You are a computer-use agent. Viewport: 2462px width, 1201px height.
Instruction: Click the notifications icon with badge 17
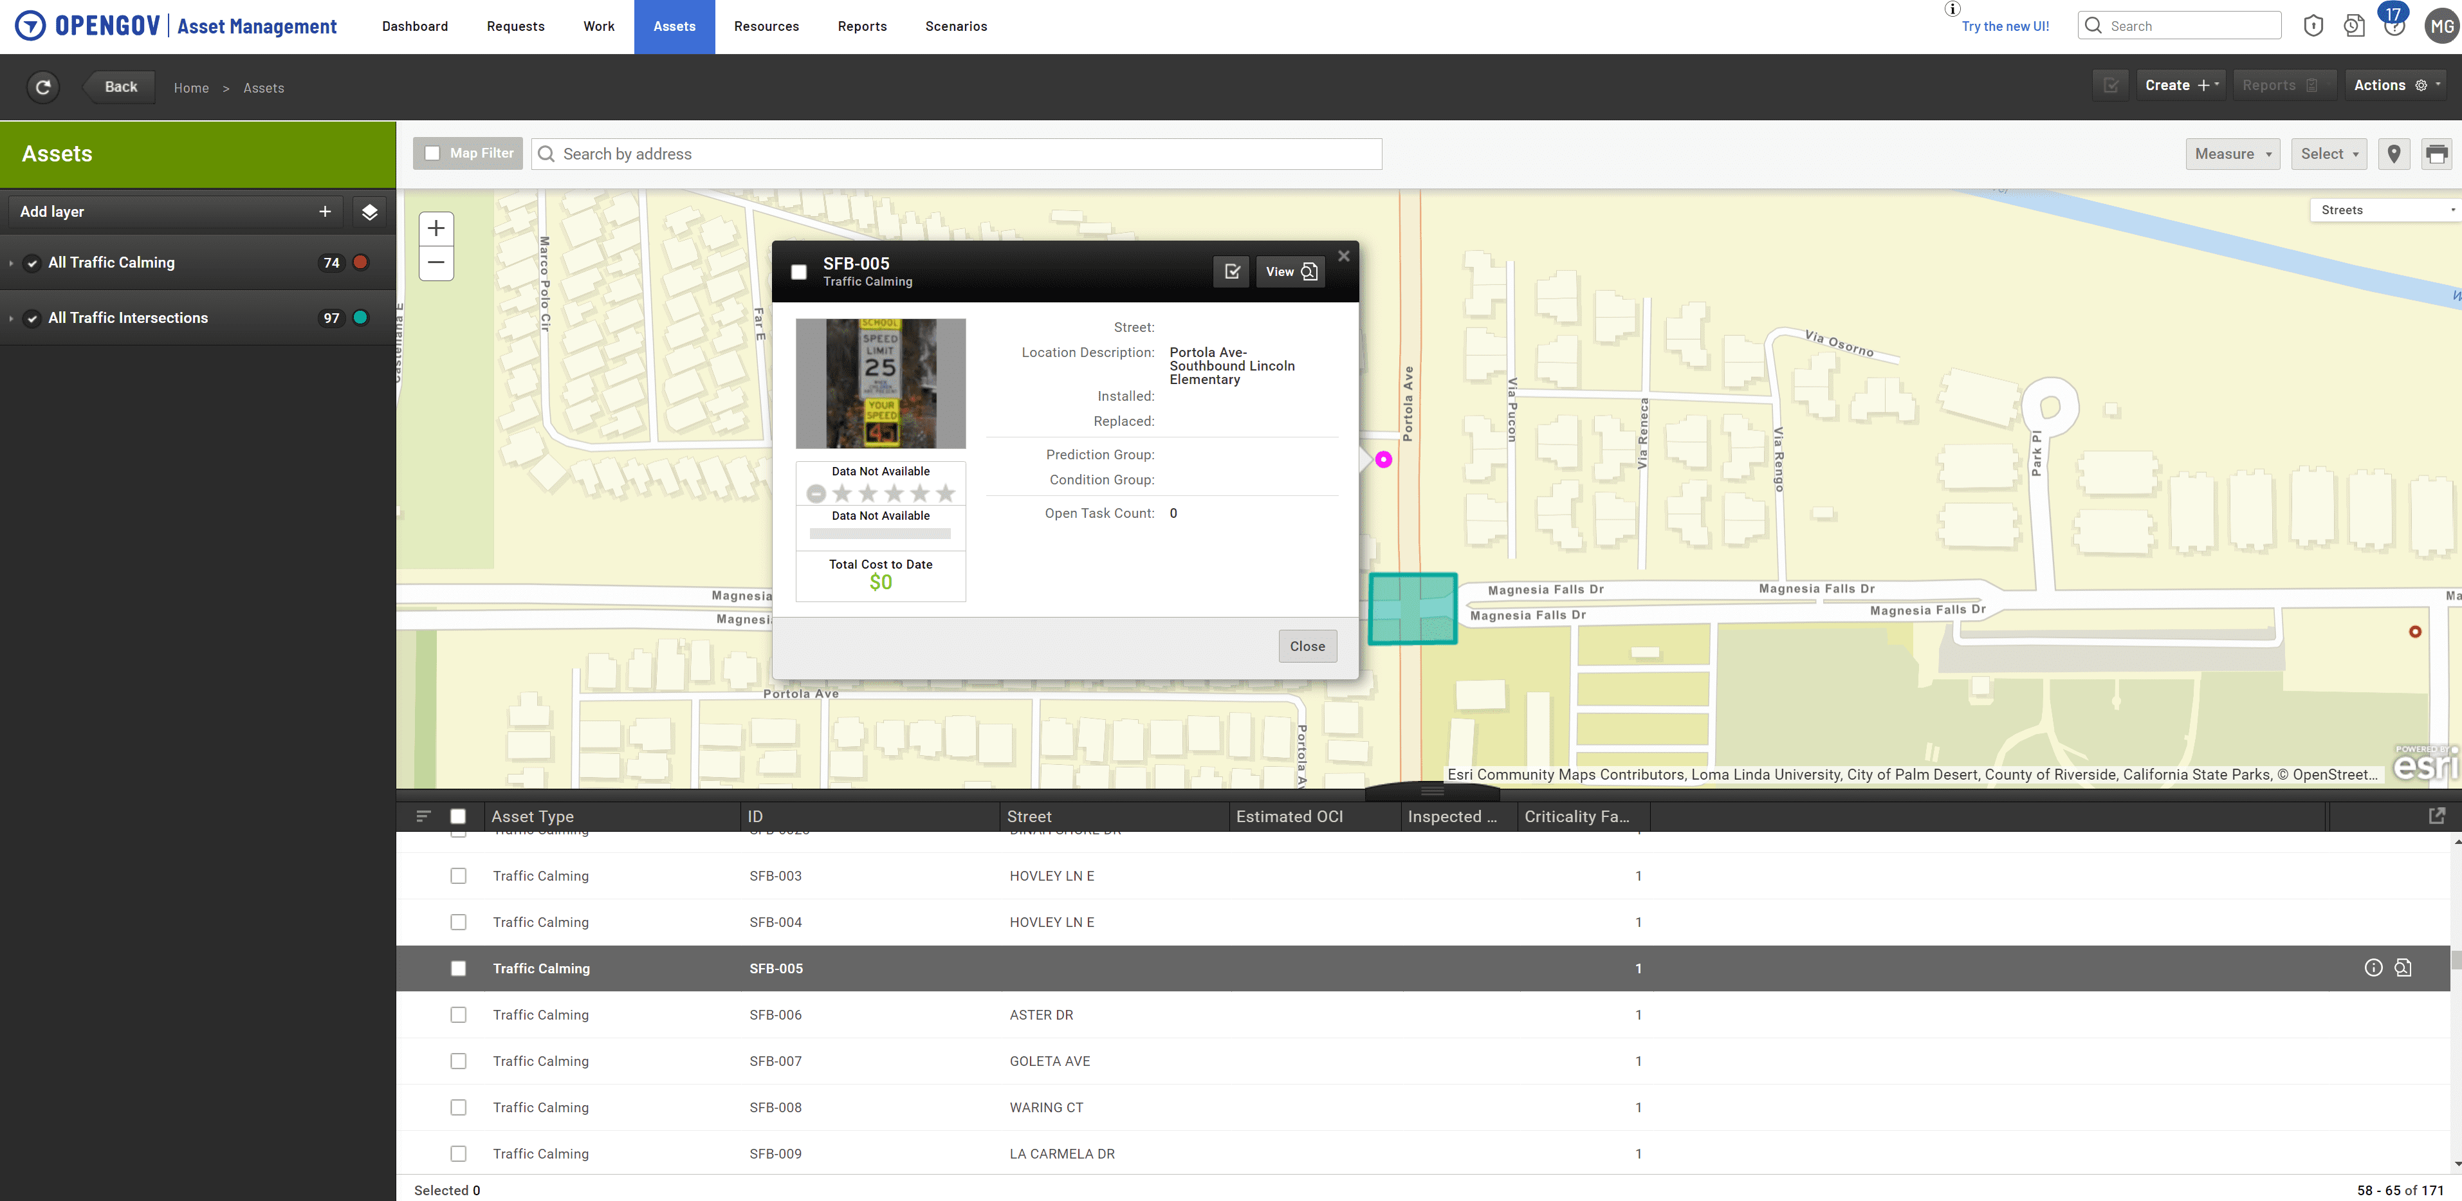point(2394,25)
